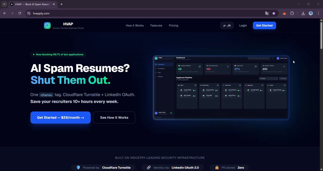Screen dimensions: 323x171
Task: Click the 'AI Spam Resumes?' headline
Action: (80, 68)
